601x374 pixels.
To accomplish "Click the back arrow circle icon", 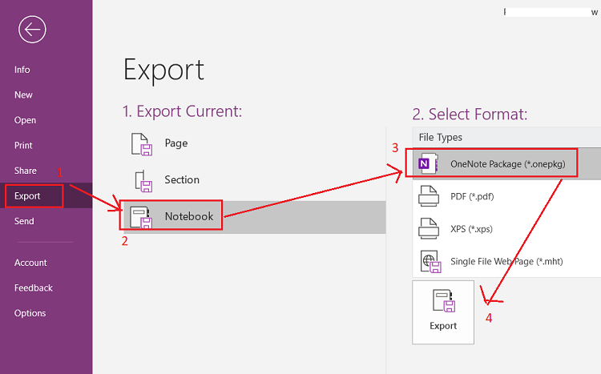I will tap(32, 30).
